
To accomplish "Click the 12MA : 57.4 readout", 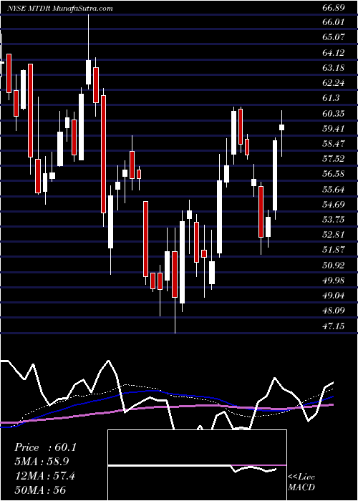I will tap(44, 476).
